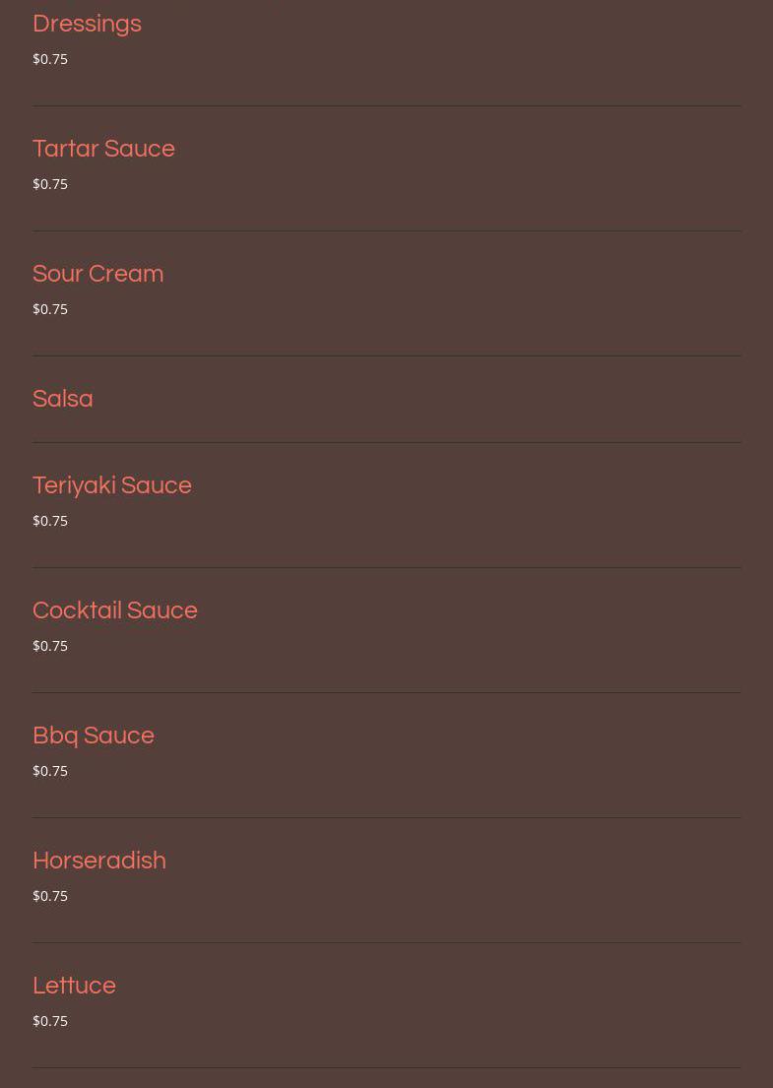Click the $0.75 under Teriyaki Sauce
The height and width of the screenshot is (1088, 773).
tap(50, 521)
